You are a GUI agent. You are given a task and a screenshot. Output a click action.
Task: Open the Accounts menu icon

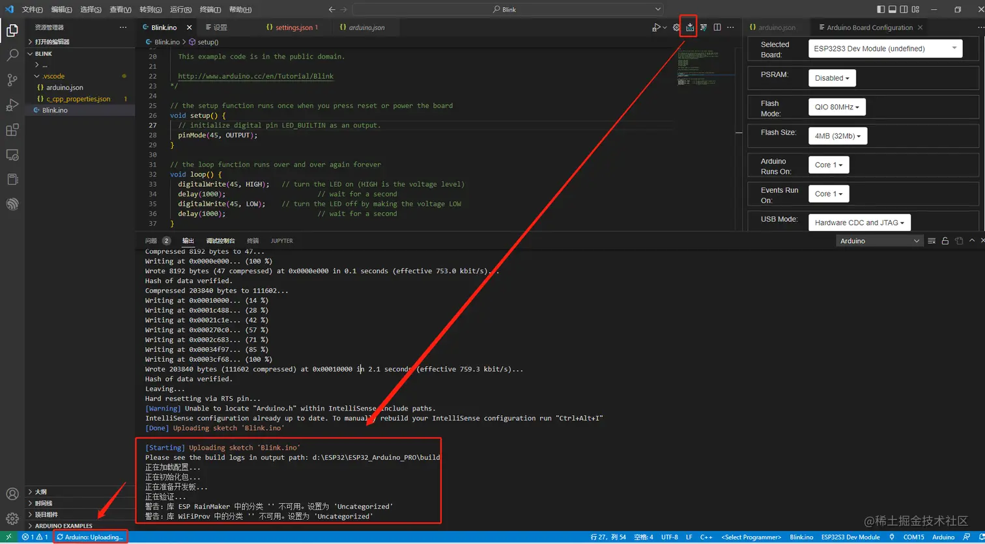click(12, 495)
